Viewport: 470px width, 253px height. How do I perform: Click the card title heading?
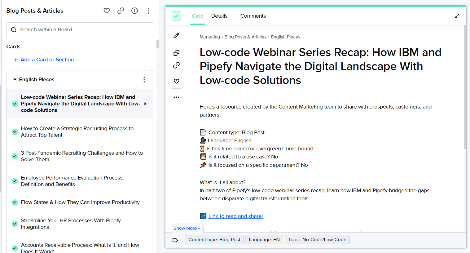320,66
